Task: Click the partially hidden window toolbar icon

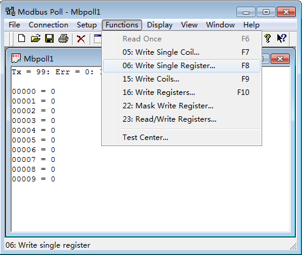Action: tap(98, 38)
